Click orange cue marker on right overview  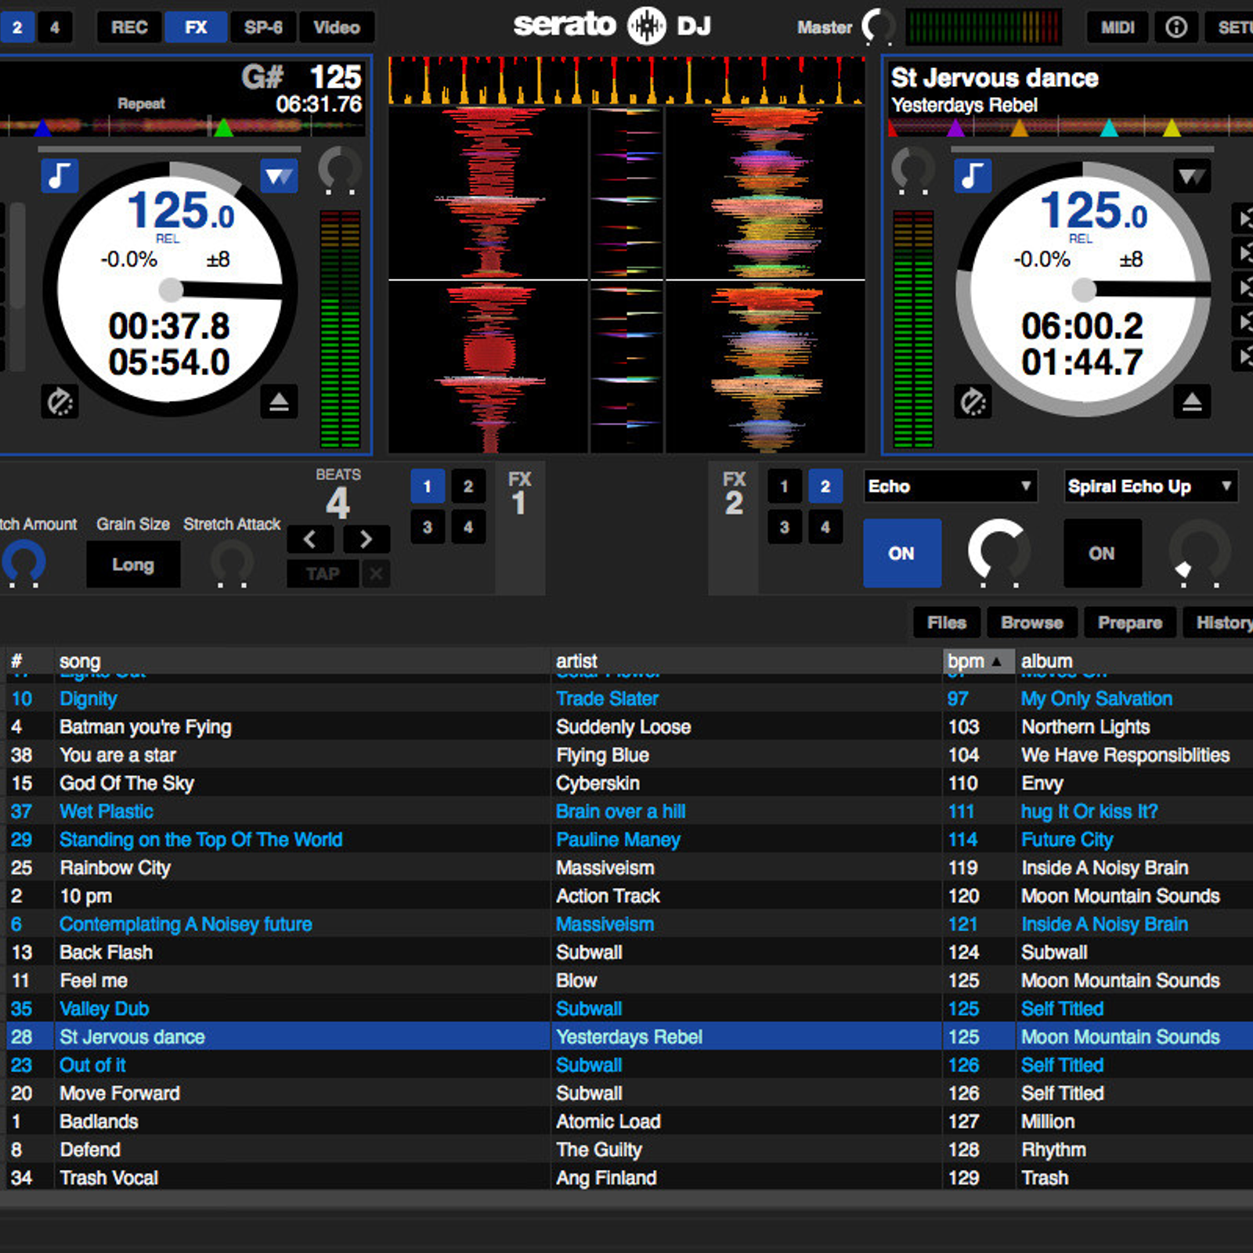pos(1019,127)
